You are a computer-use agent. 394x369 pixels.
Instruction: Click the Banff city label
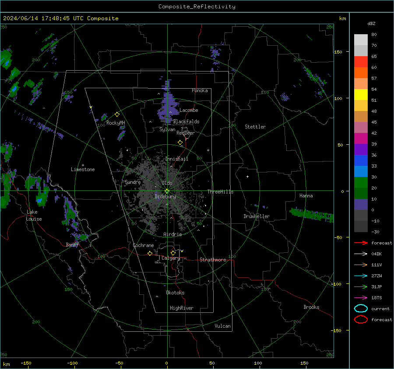pyautogui.click(x=72, y=245)
